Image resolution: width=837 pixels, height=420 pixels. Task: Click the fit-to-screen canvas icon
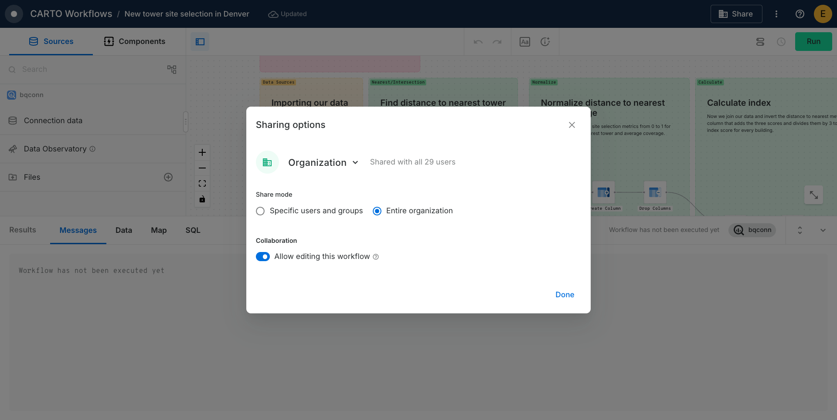[x=202, y=184]
